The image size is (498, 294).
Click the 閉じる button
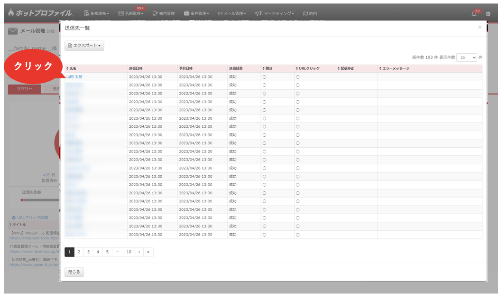pyautogui.click(x=74, y=272)
